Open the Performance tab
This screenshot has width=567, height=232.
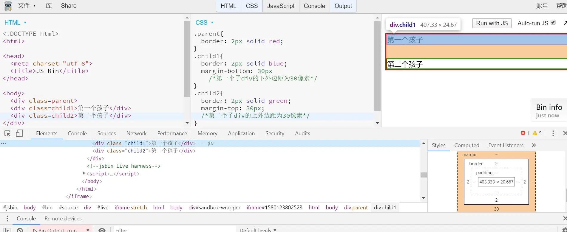(x=172, y=133)
